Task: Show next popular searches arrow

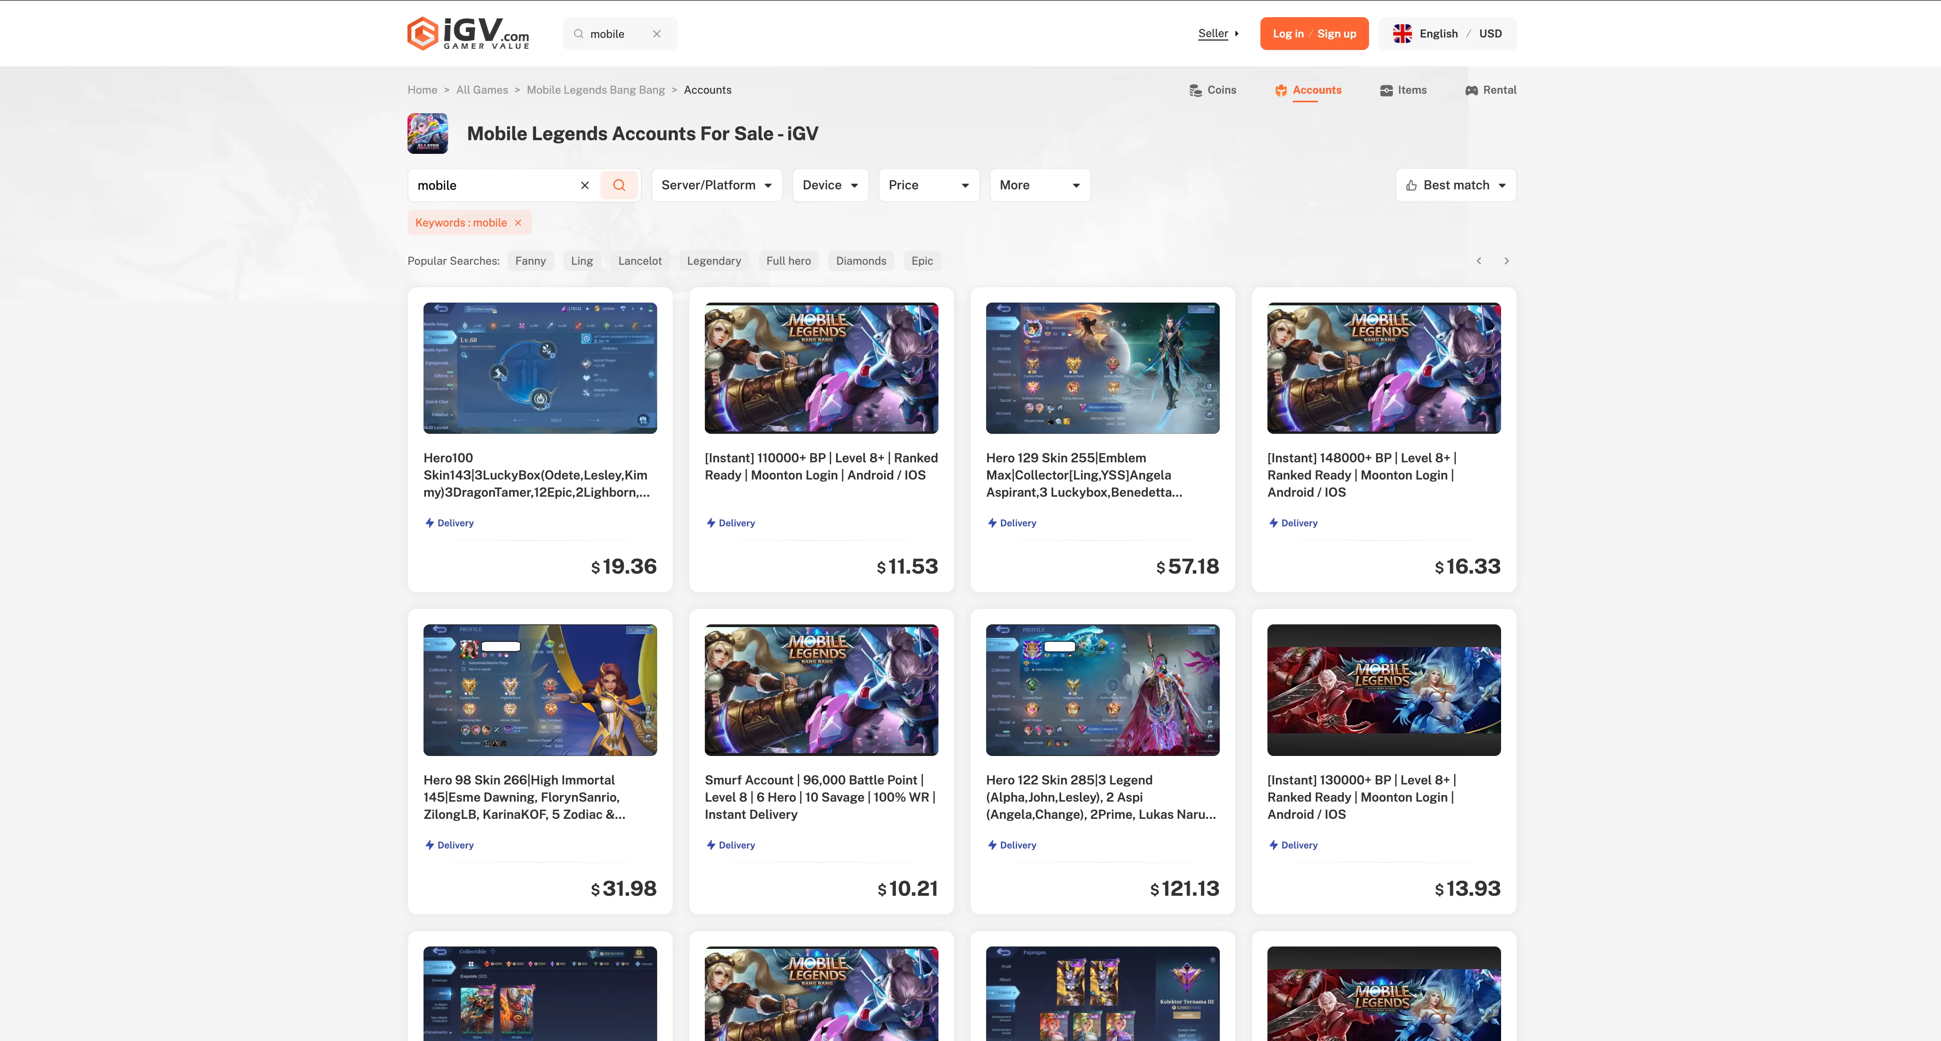Action: pyautogui.click(x=1506, y=260)
